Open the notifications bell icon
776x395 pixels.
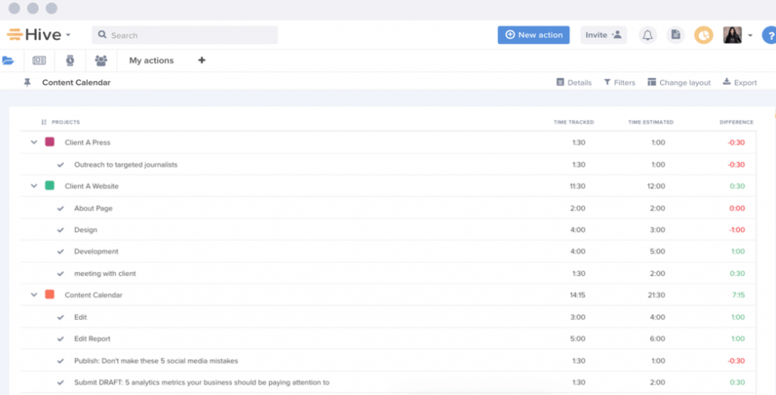click(647, 35)
